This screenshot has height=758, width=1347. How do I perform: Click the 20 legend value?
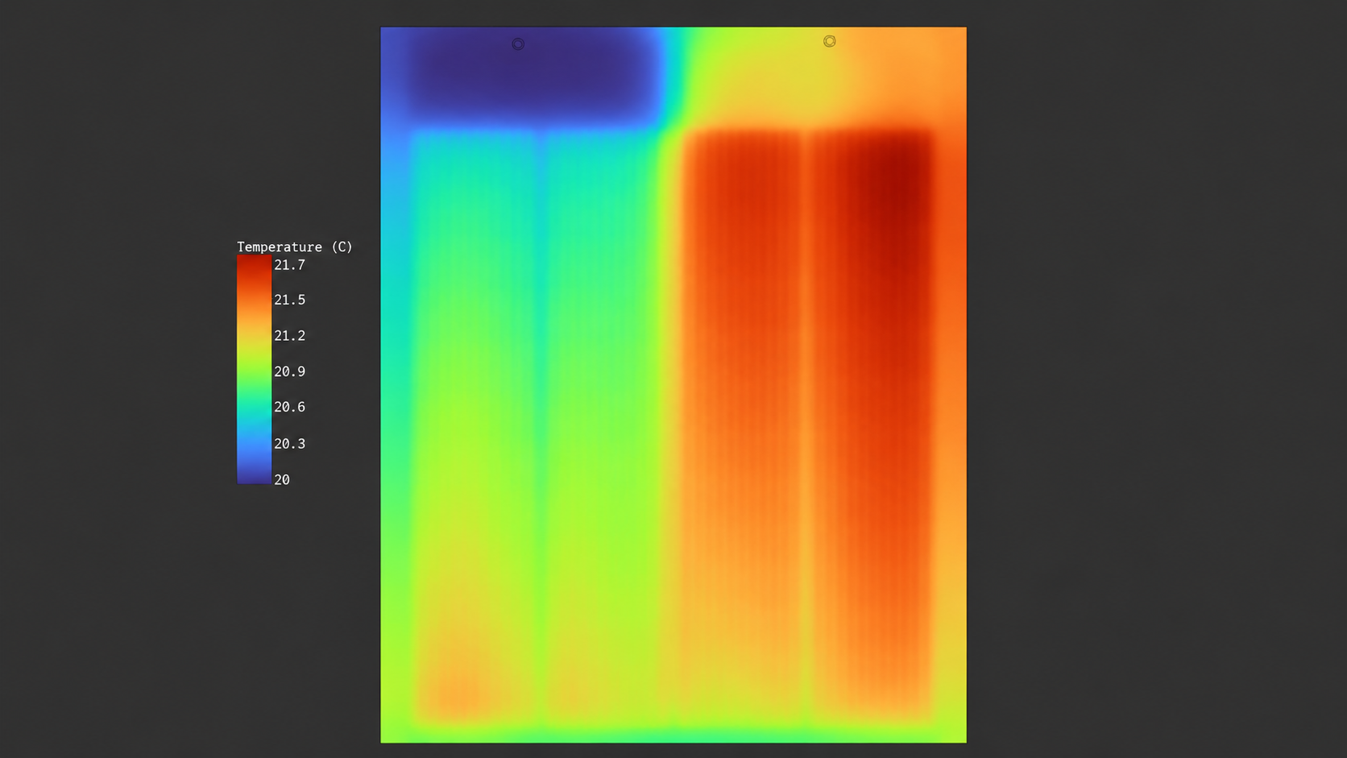pyautogui.click(x=282, y=479)
